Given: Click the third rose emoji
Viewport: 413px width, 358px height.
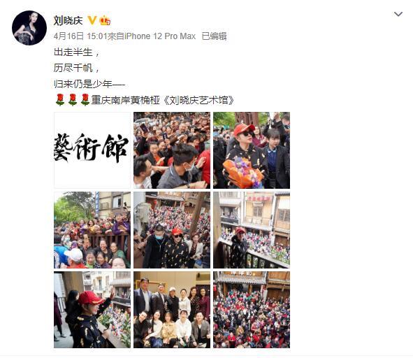Looking at the screenshot, I should pos(85,100).
